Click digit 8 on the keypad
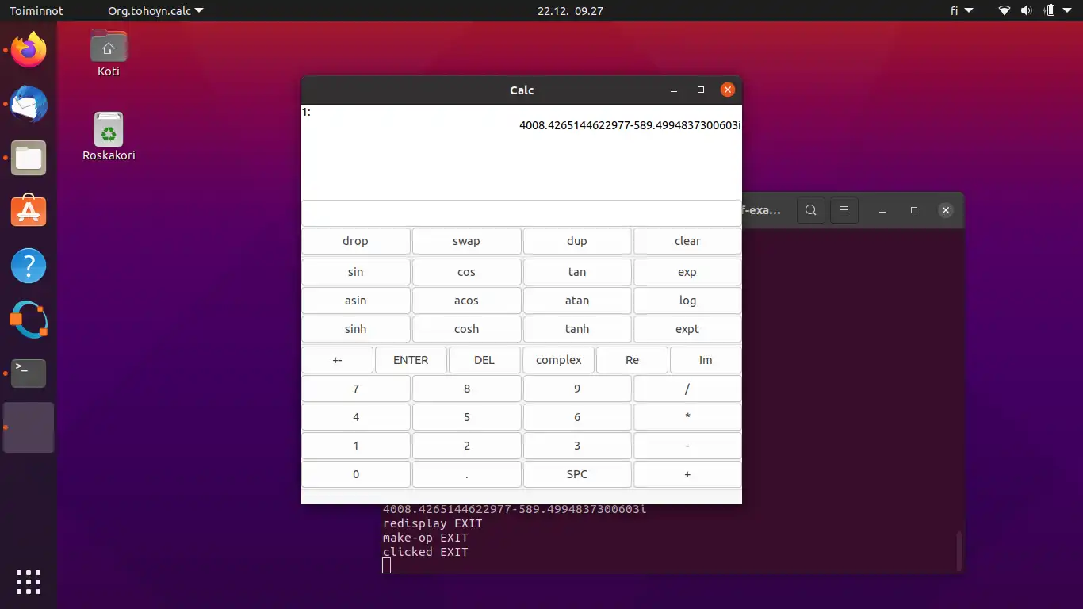Image resolution: width=1083 pixels, height=609 pixels. pos(466,389)
